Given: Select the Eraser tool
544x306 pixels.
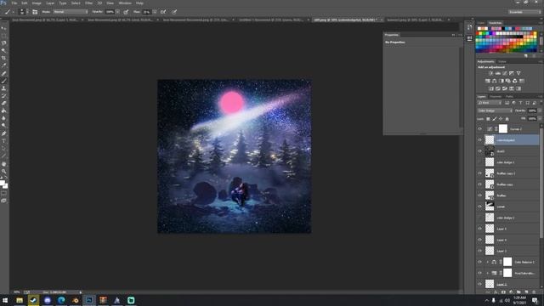Looking at the screenshot, I should pyautogui.click(x=3, y=104).
